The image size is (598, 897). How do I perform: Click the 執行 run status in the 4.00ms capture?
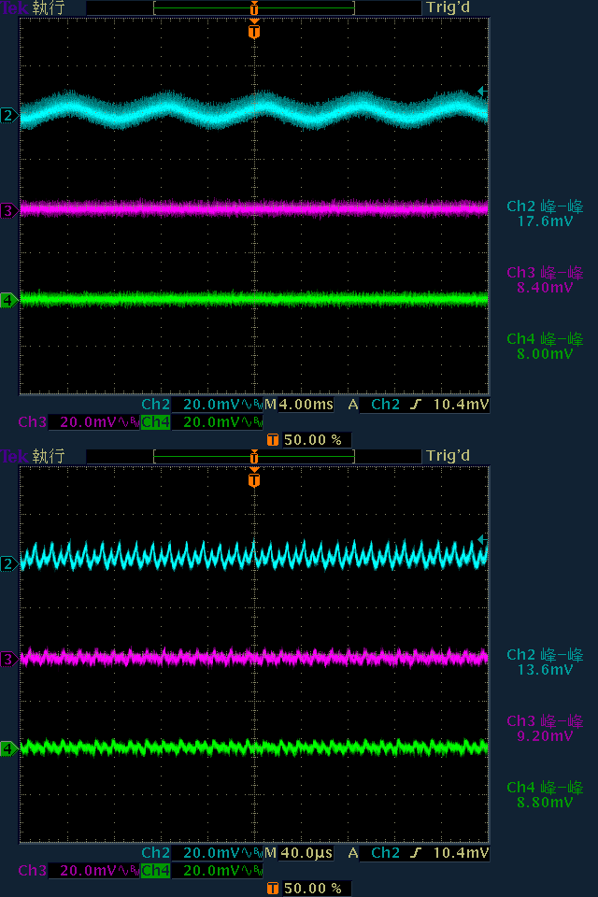[49, 7]
